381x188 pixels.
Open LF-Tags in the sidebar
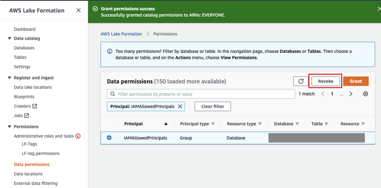(29, 144)
